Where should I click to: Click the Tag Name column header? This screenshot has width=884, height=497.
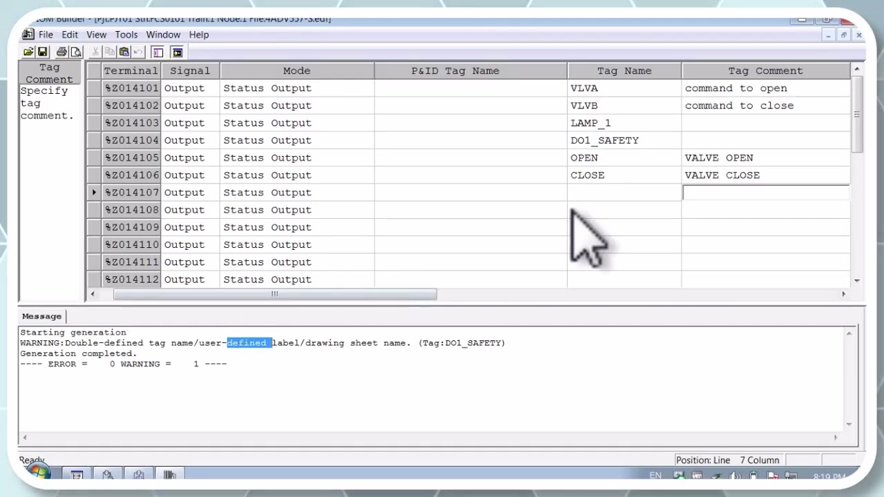(x=624, y=70)
